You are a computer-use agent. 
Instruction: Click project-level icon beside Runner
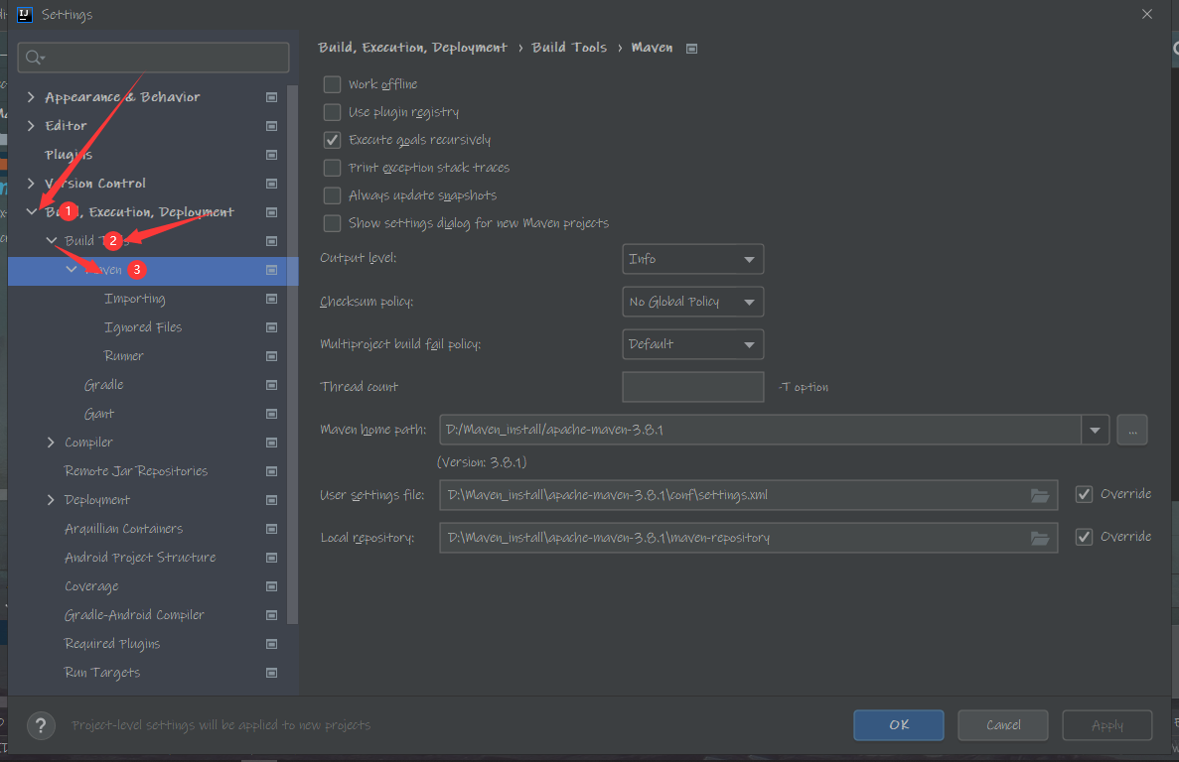(271, 356)
